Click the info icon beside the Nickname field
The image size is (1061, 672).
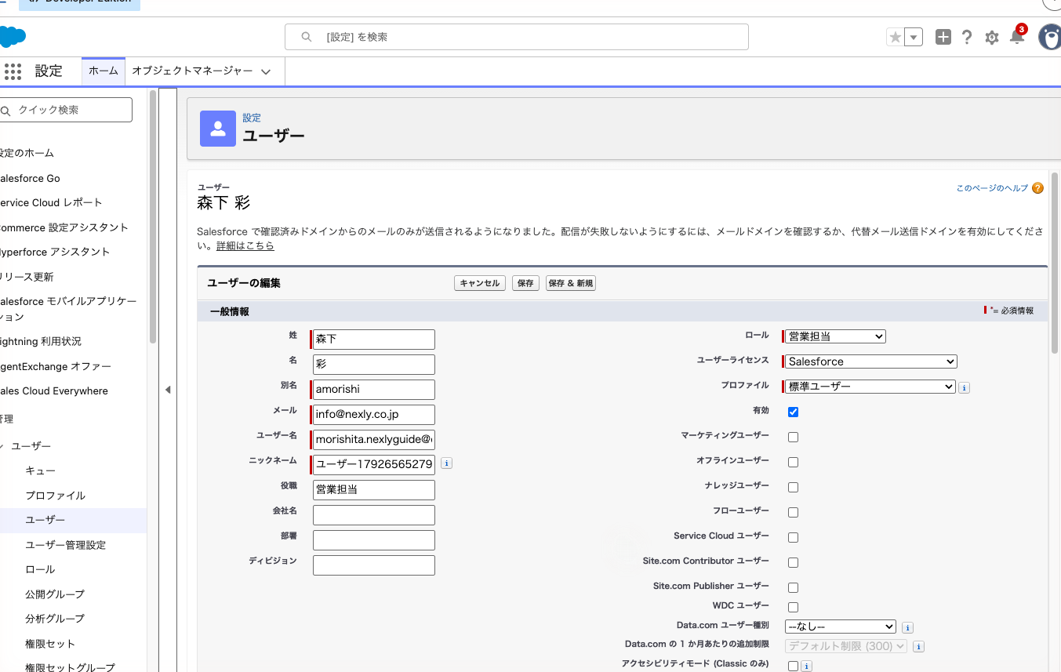click(x=447, y=463)
